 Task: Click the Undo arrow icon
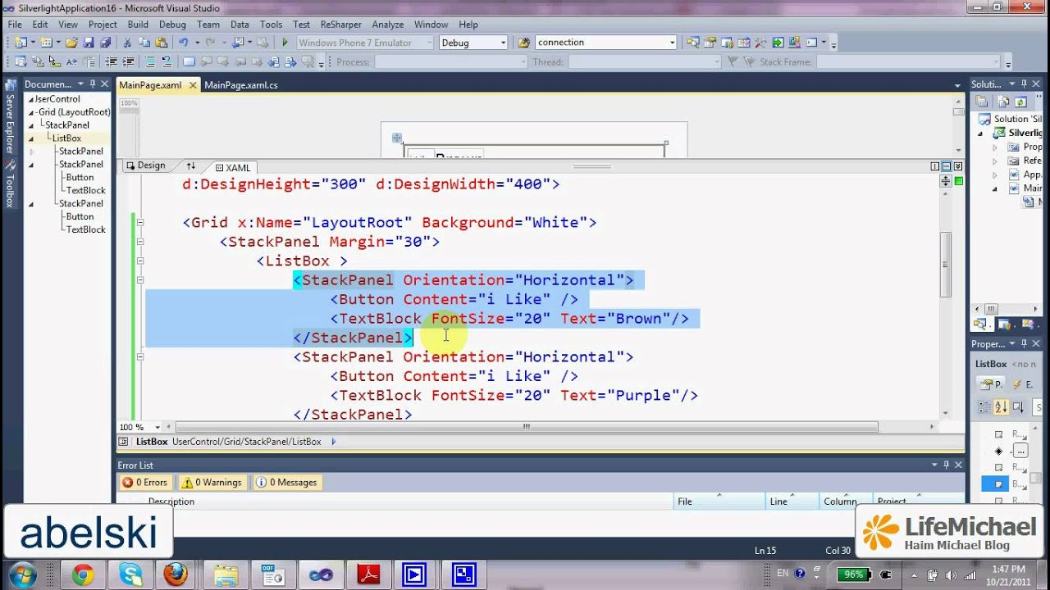click(183, 43)
